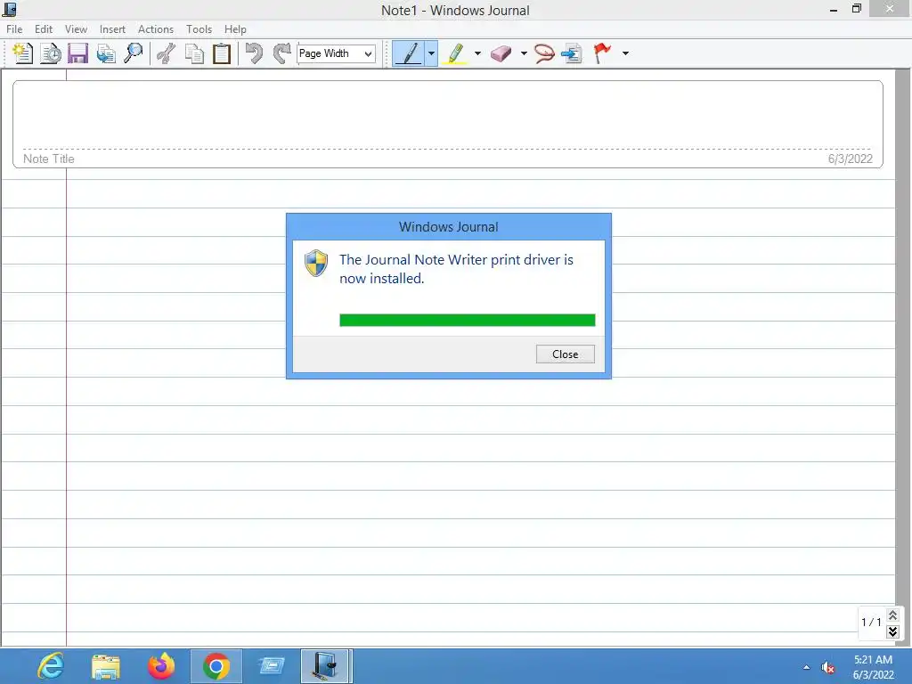
Task: Show hidden tray icons arrow
Action: pyautogui.click(x=806, y=667)
